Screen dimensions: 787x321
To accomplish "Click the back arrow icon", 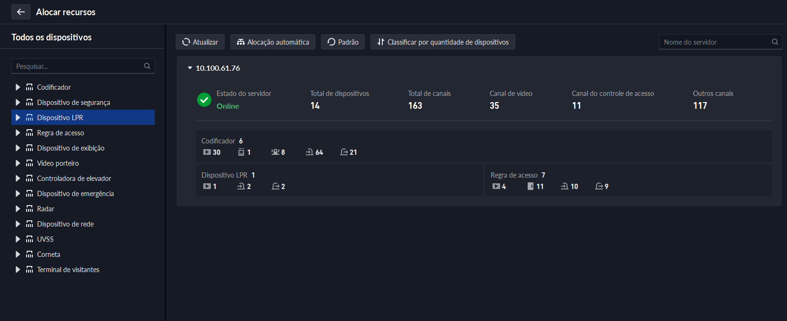I will point(21,12).
